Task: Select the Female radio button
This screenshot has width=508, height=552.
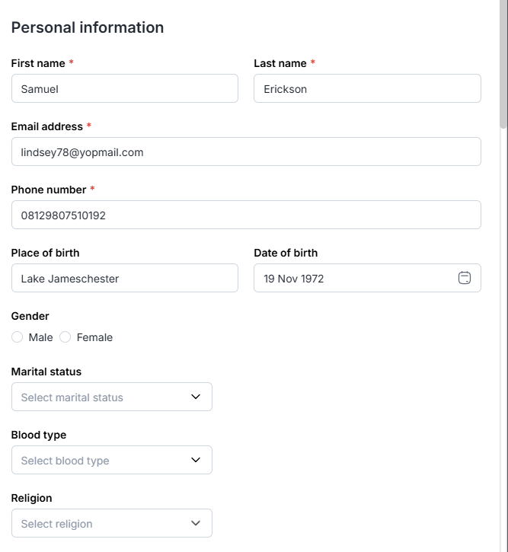Action: coord(65,337)
